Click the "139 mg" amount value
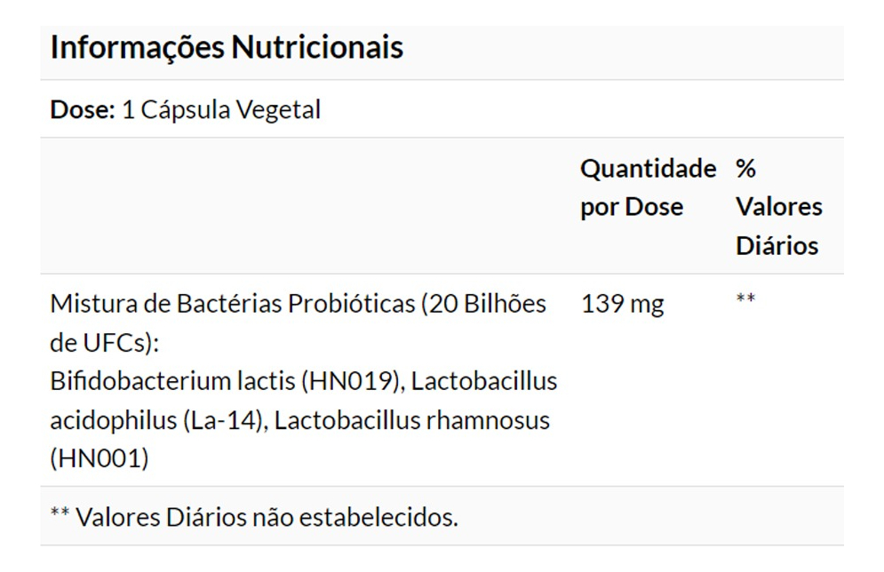 [622, 304]
